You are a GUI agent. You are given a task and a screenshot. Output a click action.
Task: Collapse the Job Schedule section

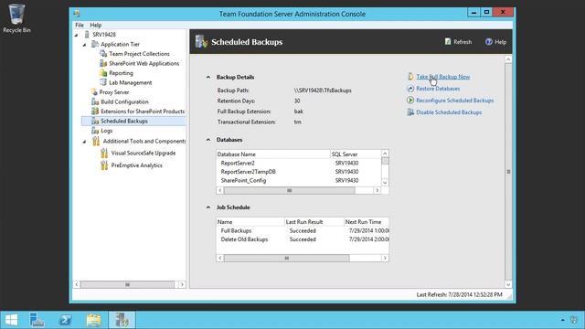click(208, 207)
